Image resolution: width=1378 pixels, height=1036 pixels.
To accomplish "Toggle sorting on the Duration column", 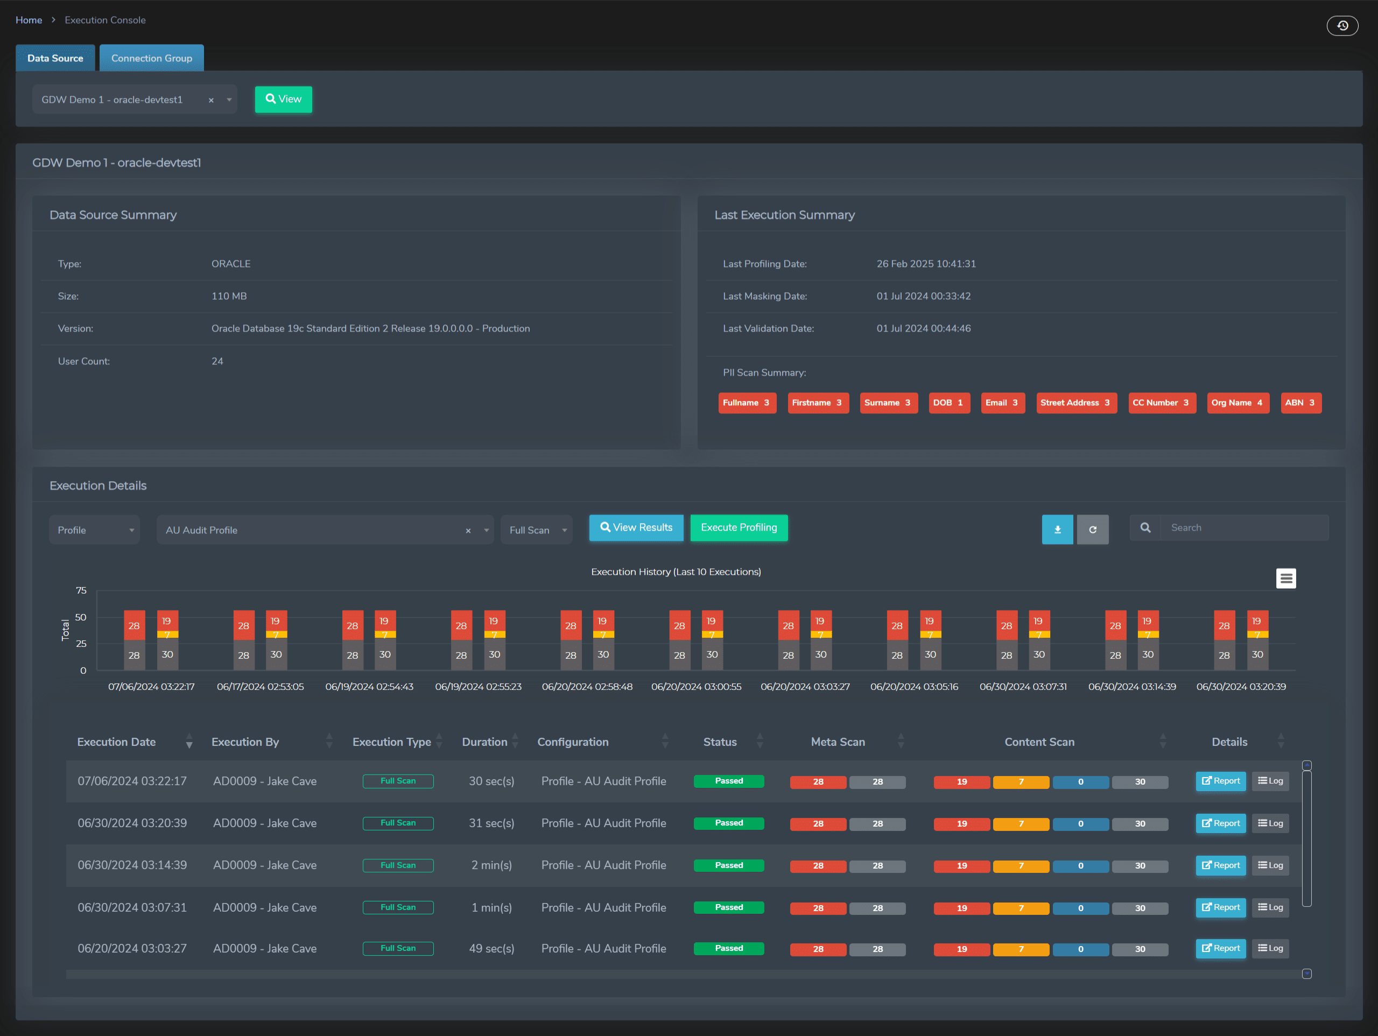I will [516, 742].
